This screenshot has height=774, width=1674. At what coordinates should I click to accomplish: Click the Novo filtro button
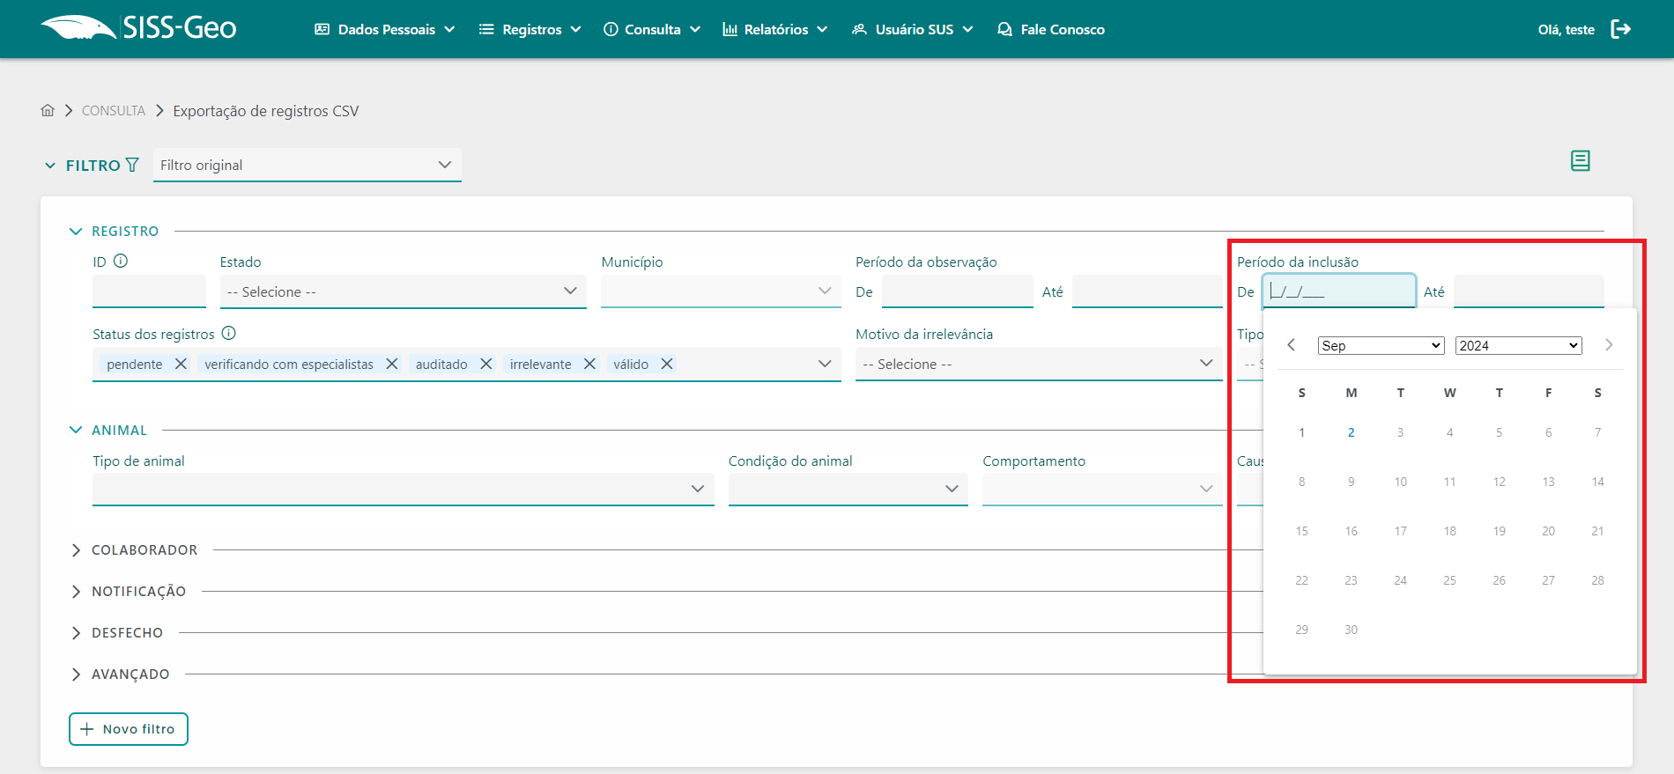point(129,728)
